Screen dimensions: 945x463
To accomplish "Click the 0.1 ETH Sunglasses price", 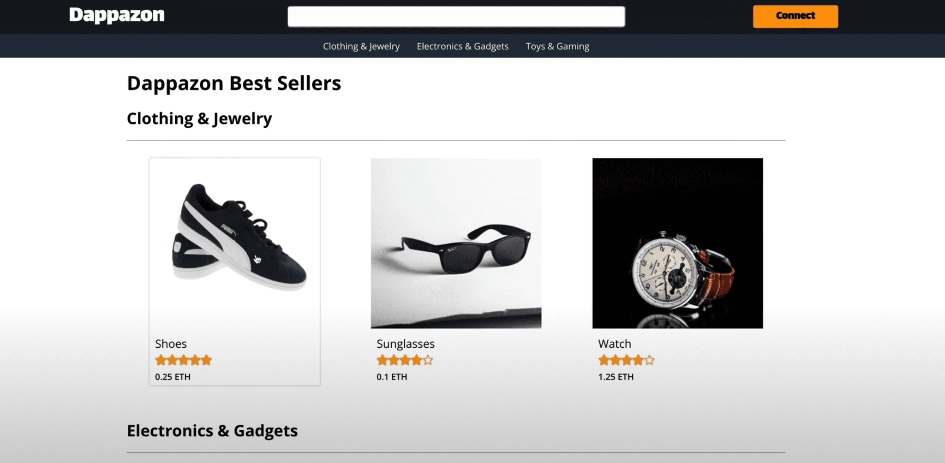I will pyautogui.click(x=392, y=377).
